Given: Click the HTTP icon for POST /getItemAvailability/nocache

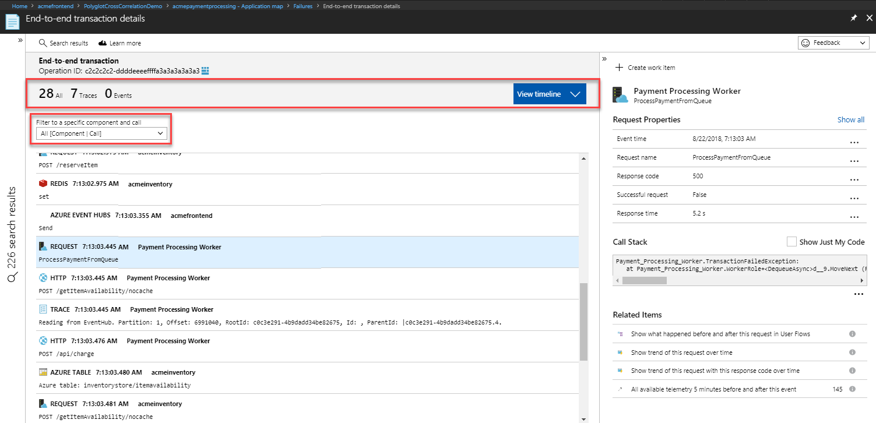Looking at the screenshot, I should pos(43,278).
